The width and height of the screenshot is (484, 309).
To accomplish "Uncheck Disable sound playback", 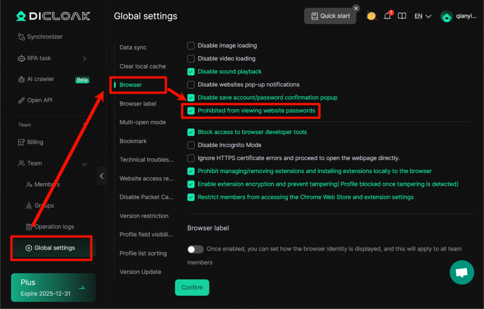I will click(x=191, y=72).
